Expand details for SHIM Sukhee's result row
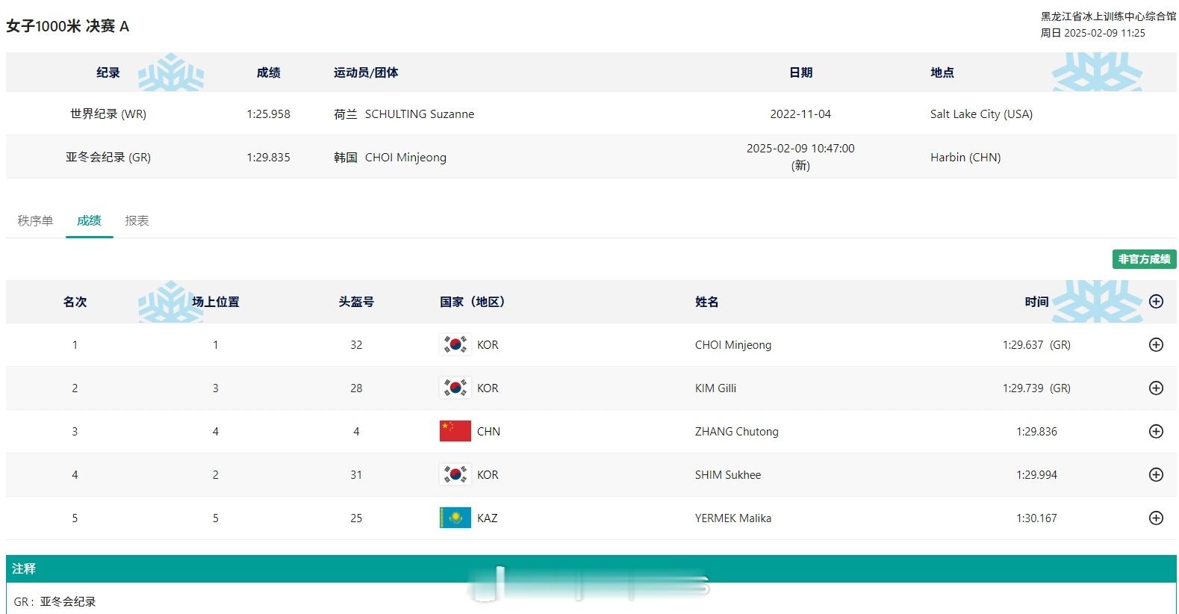The width and height of the screenshot is (1179, 614). click(1156, 474)
